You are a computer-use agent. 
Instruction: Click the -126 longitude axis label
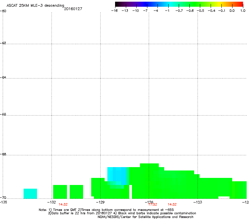pyautogui.click(x=149, y=202)
